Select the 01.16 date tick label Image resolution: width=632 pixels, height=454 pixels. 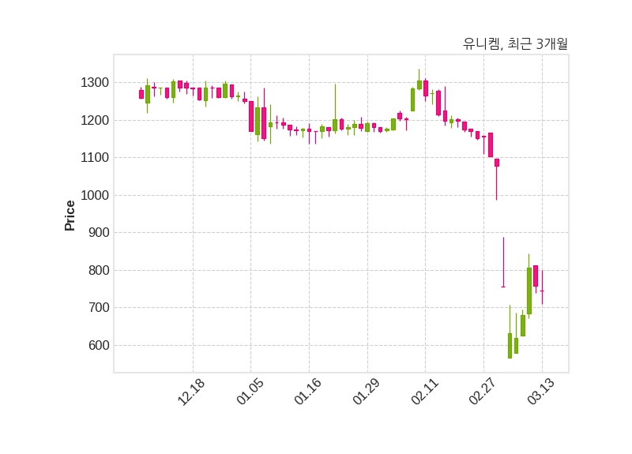pyautogui.click(x=309, y=392)
